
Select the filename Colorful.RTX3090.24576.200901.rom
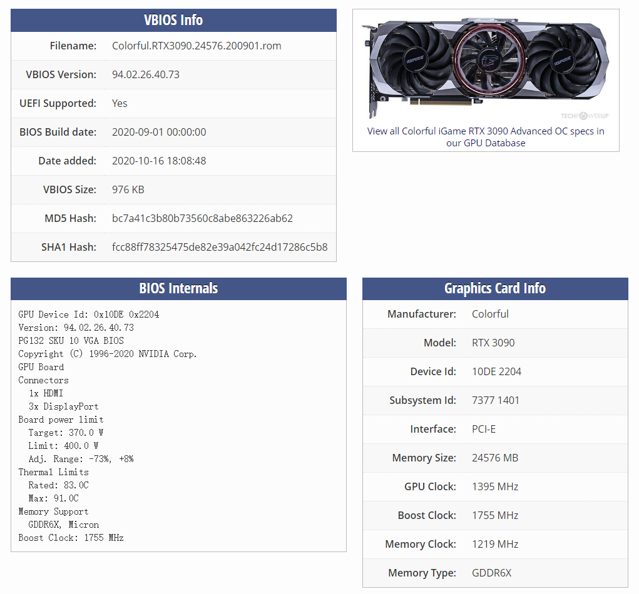(197, 46)
